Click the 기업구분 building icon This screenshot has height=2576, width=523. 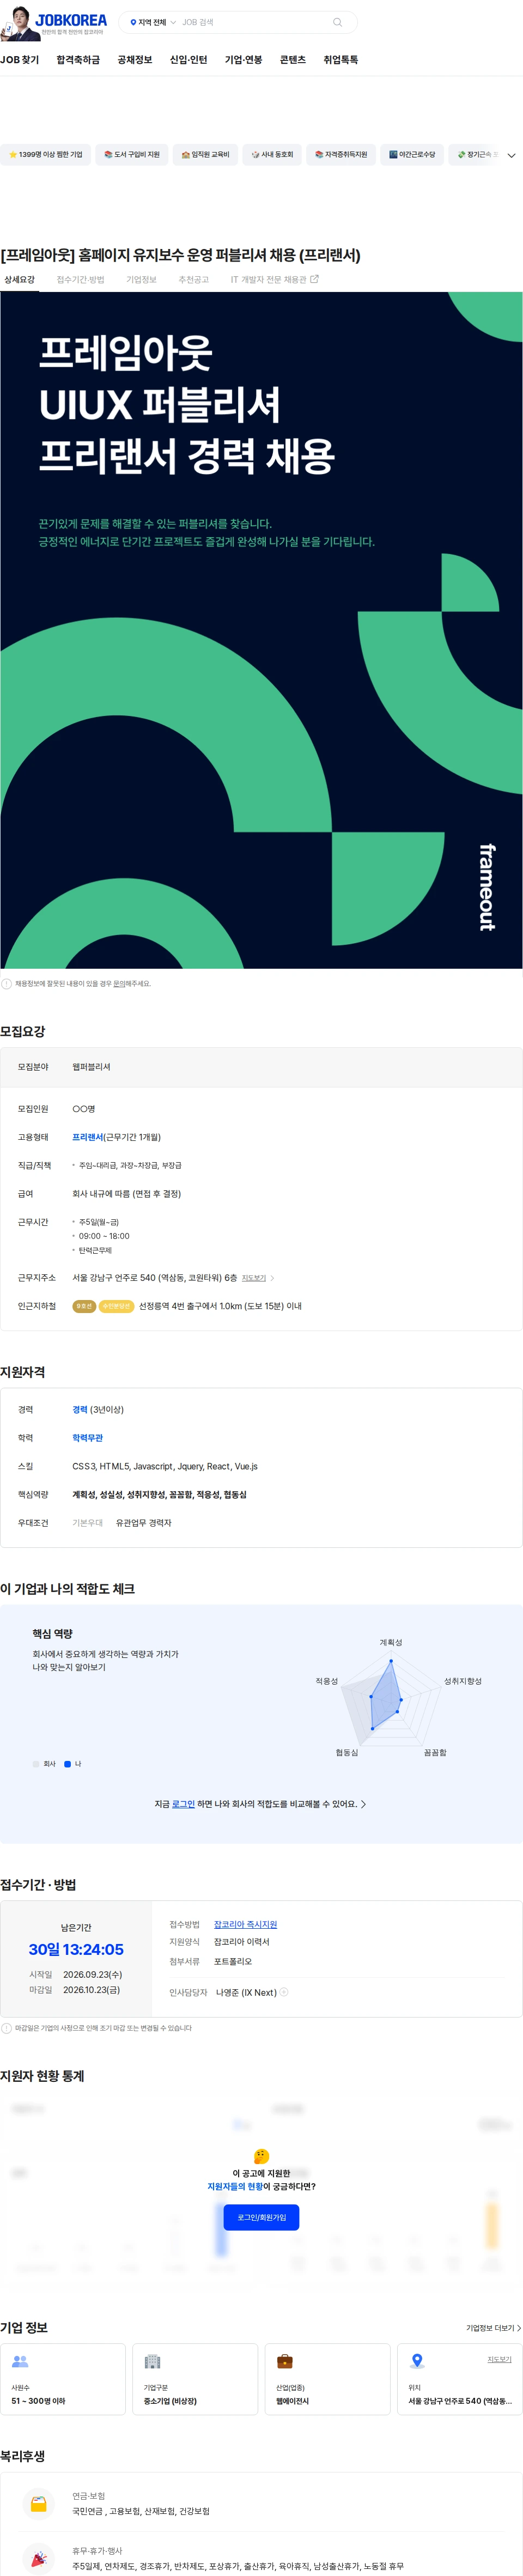pos(152,2361)
